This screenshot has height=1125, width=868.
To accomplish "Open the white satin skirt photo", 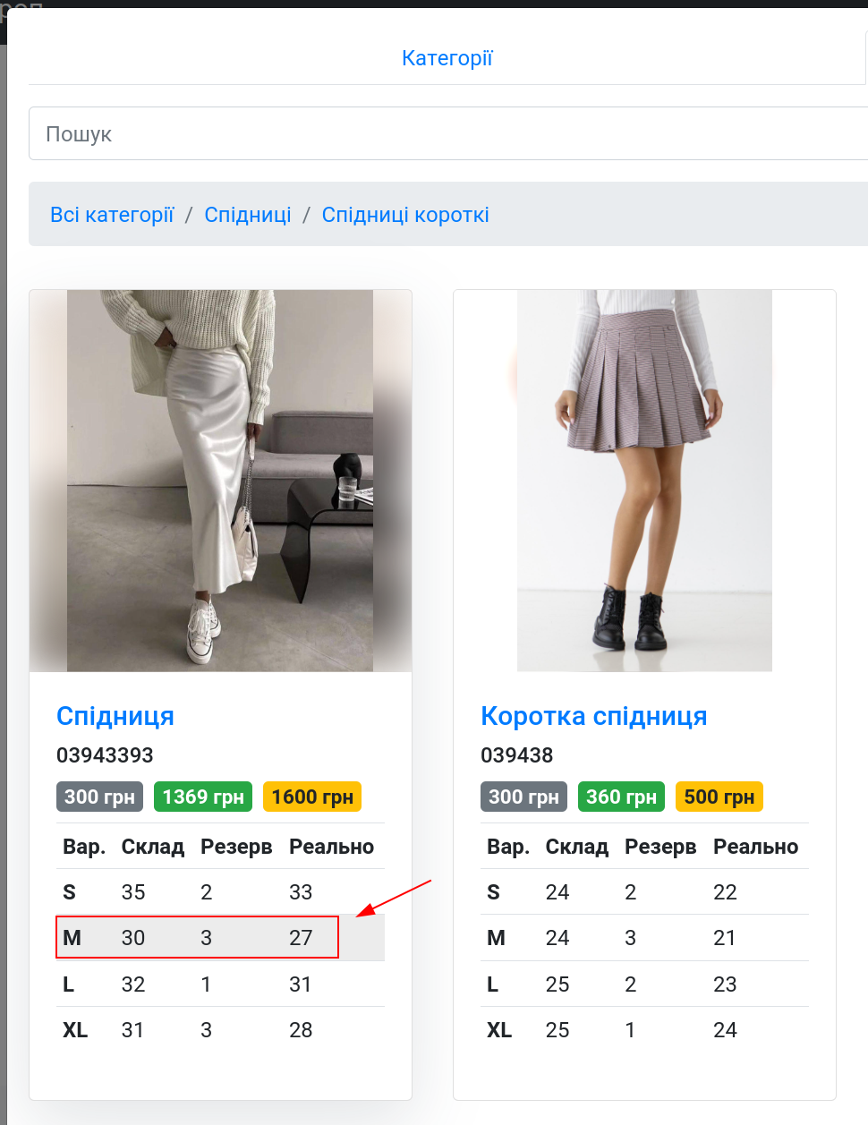I will click(220, 481).
